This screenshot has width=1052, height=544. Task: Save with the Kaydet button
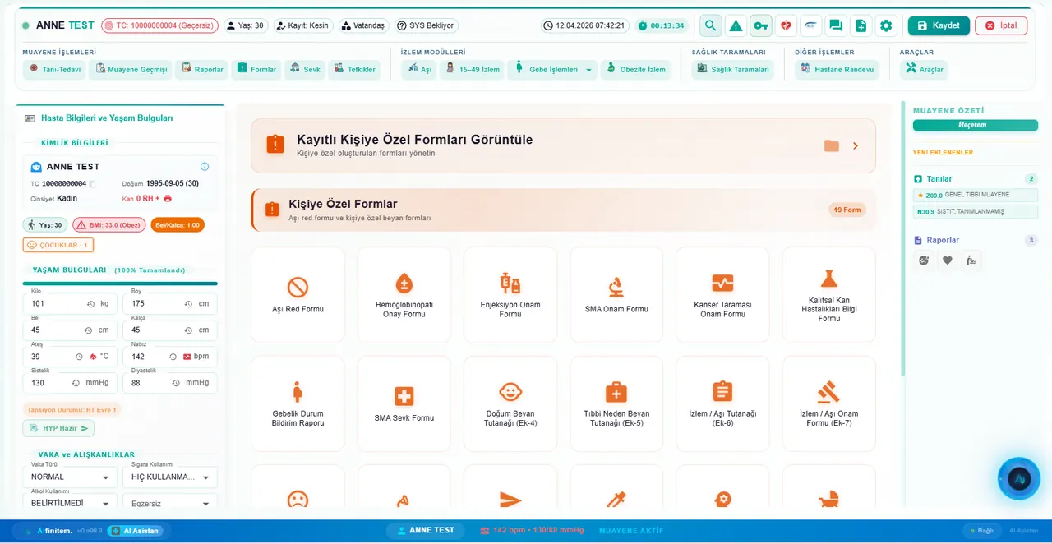939,25
